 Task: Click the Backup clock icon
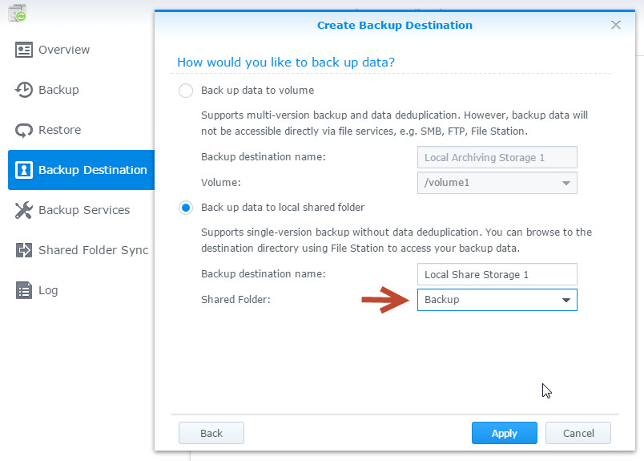click(x=24, y=90)
